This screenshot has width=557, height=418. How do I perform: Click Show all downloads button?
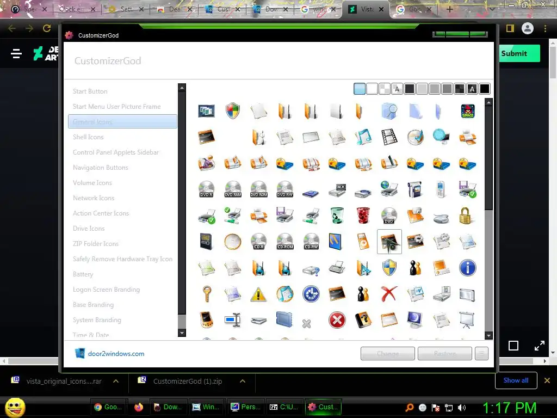coord(516,380)
